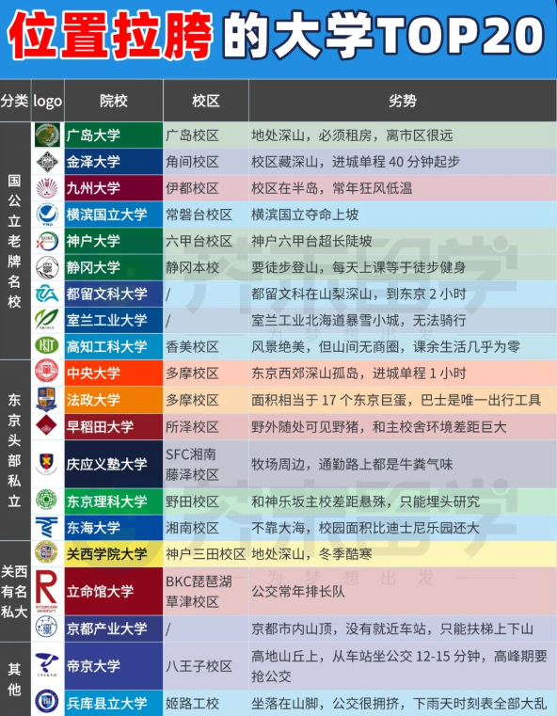Select the 东京头部私立 category label
The height and width of the screenshot is (716, 557).
[15, 451]
